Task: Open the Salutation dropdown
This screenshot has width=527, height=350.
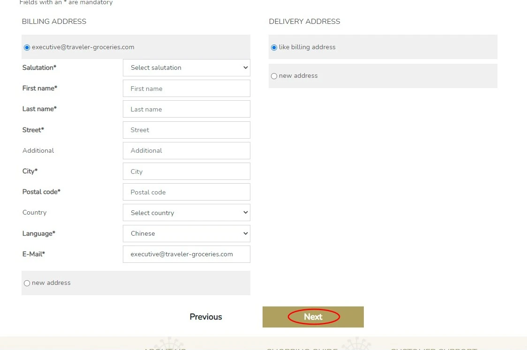Action: [186, 67]
